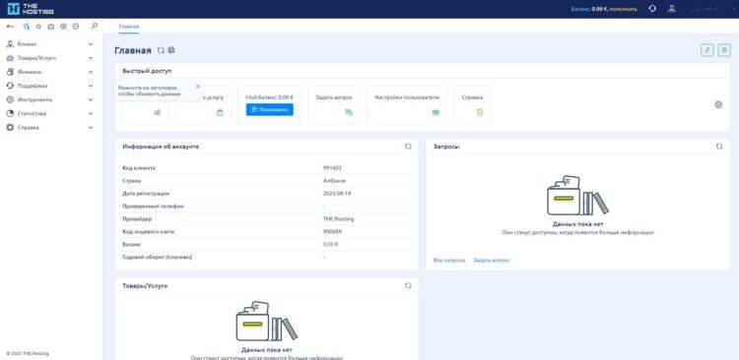Refresh the Главная page via title icon
The image size is (739, 360).
[161, 50]
